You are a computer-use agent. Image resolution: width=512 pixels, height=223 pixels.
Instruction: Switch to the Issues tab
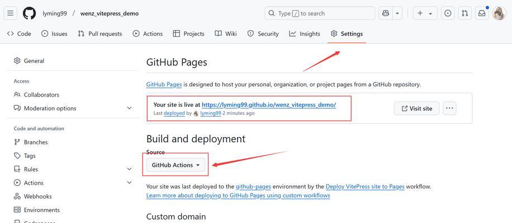(54, 33)
